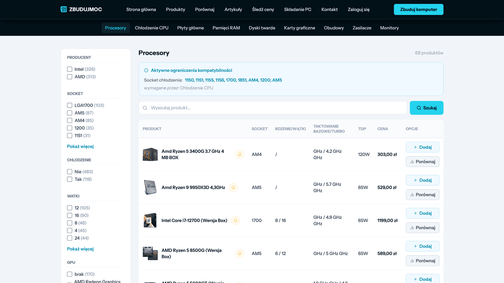Open the Kontakt page
Image resolution: width=504 pixels, height=283 pixels.
tap(330, 9)
